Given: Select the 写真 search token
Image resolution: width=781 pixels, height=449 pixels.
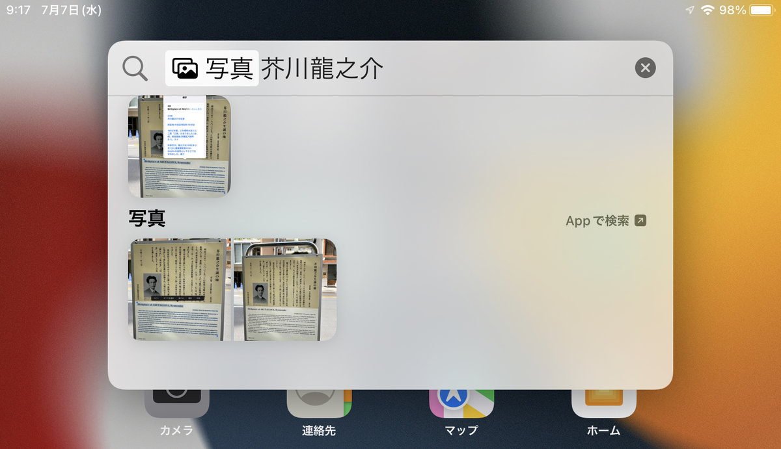Looking at the screenshot, I should [x=212, y=68].
